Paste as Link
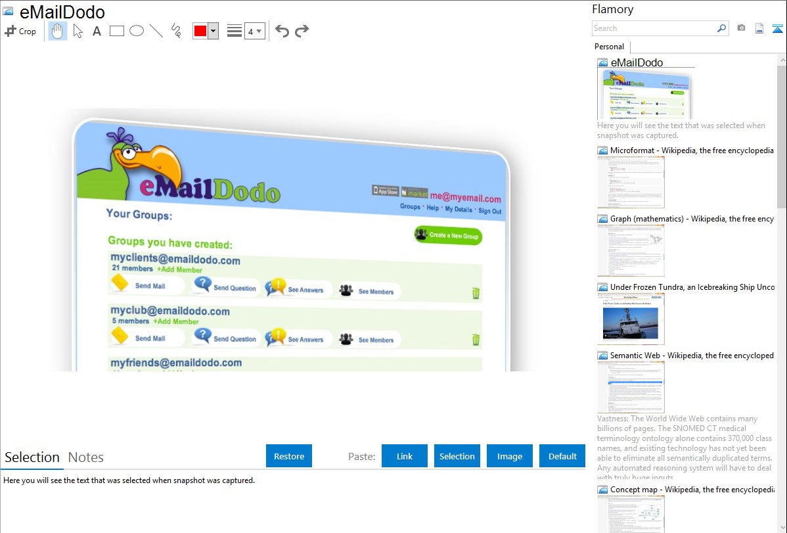This screenshot has width=787, height=533. (x=405, y=456)
